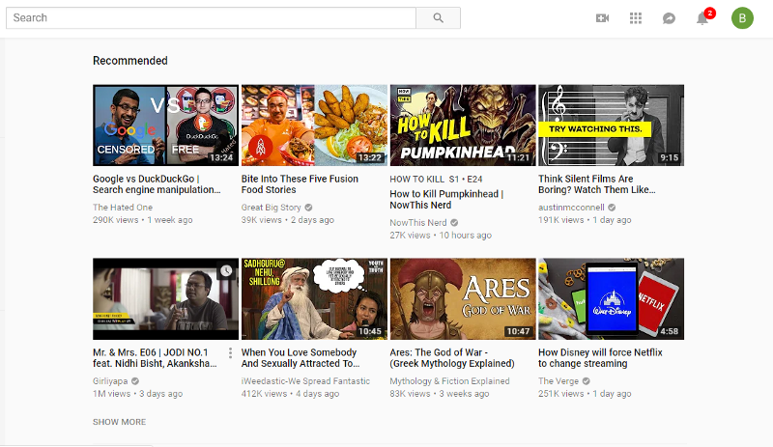Click Watch Later clock on Mr. & Mrs. thumbnail

tap(226, 270)
